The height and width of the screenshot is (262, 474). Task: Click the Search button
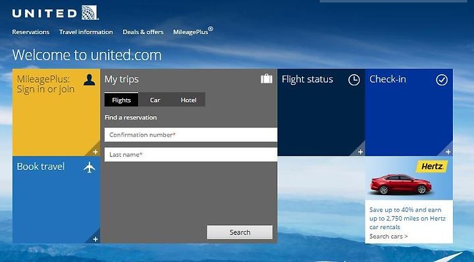point(240,232)
